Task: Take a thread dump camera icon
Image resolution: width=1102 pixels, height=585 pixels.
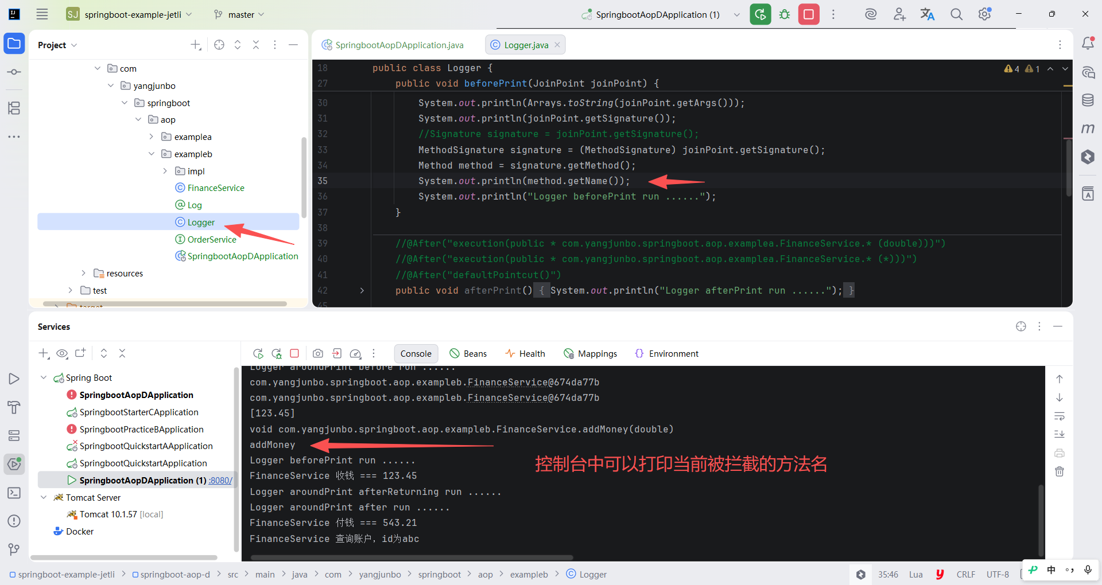Action: pos(318,353)
